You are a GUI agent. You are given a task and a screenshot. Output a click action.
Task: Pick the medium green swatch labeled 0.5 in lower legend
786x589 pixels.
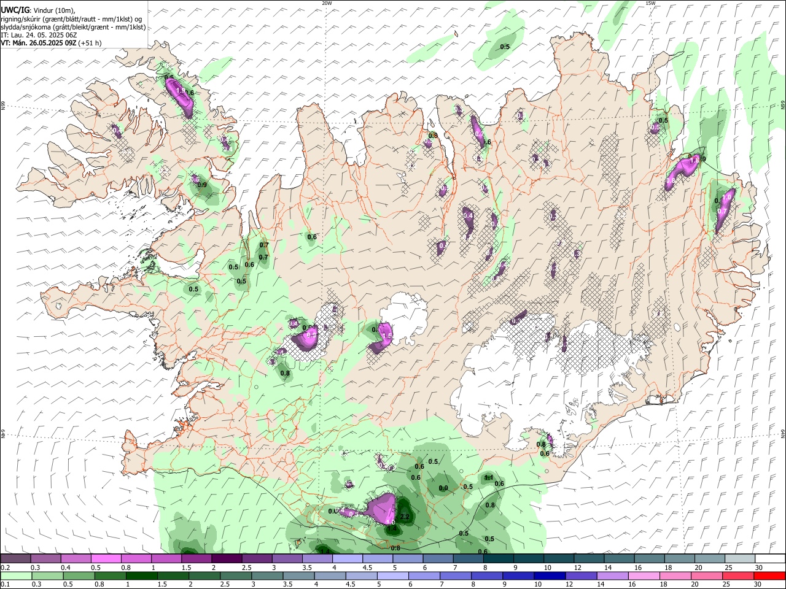click(x=79, y=576)
